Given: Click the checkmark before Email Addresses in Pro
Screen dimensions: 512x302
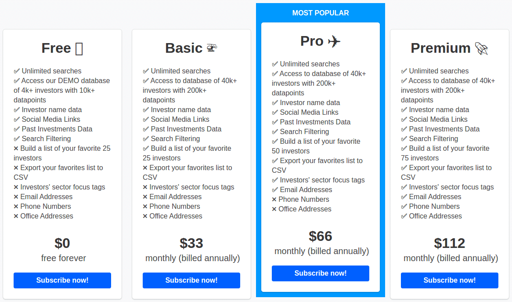Looking at the screenshot, I should [275, 189].
